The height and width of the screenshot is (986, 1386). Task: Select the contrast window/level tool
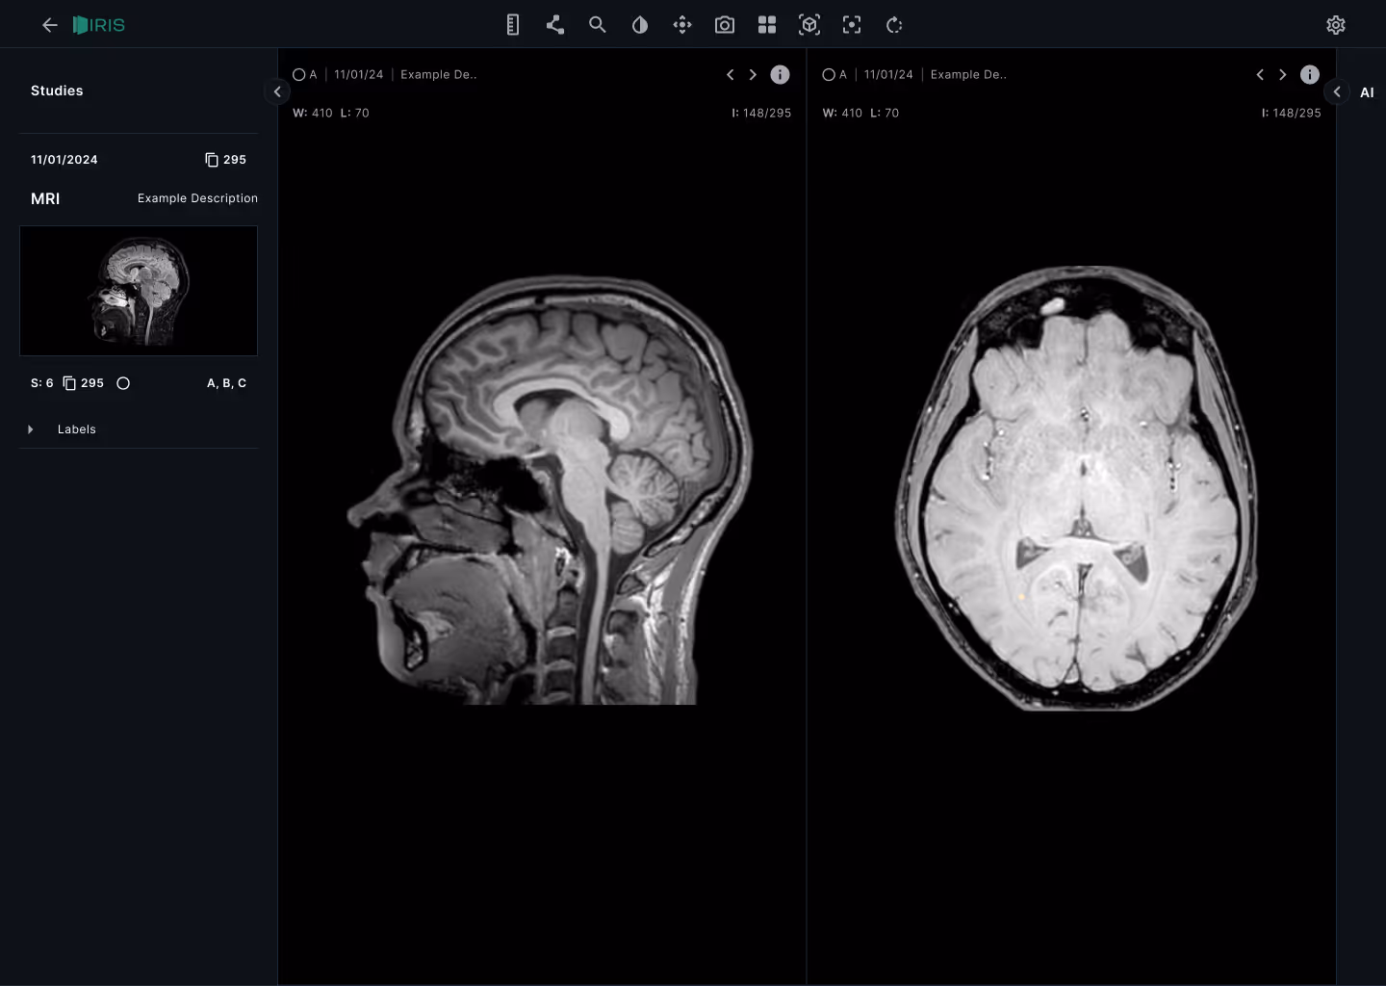640,25
